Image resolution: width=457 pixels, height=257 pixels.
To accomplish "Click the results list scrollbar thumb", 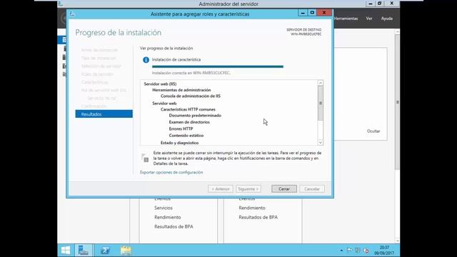I will pyautogui.click(x=321, y=103).
